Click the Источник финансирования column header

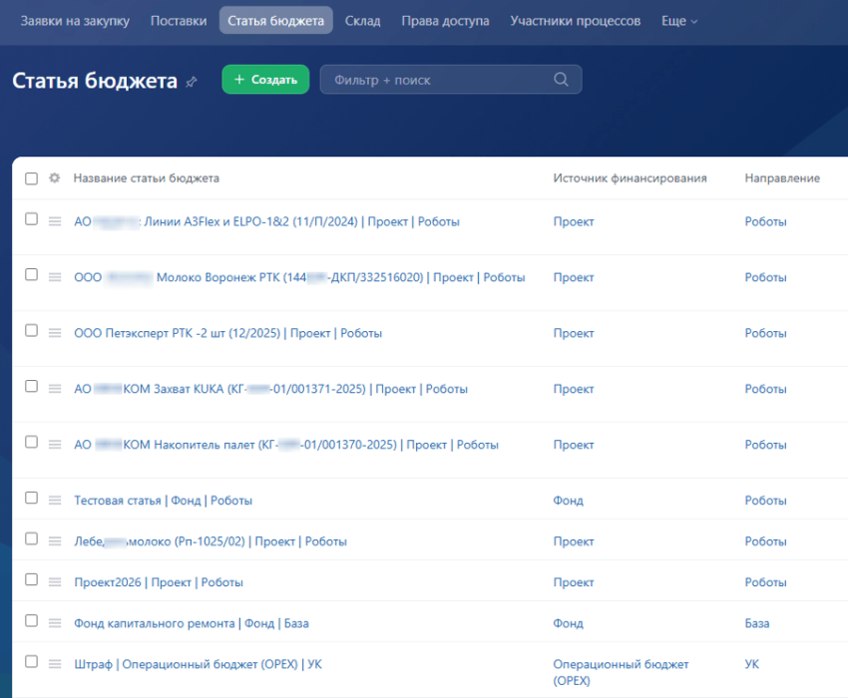(x=631, y=177)
